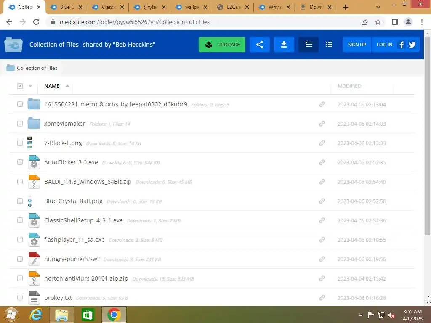Image resolution: width=431 pixels, height=323 pixels.
Task: Check the box for xpmoviemaker folder
Action: click(20, 124)
